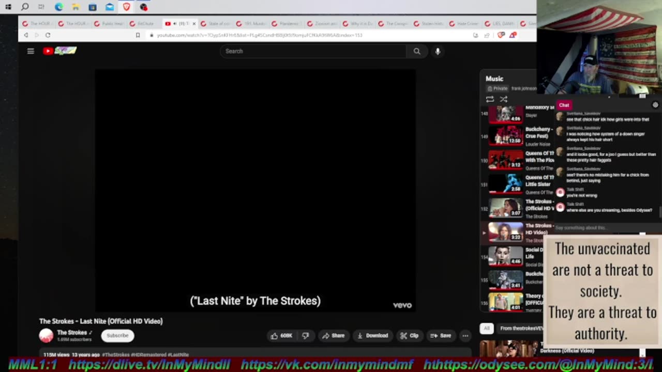Go to the YouTube home logo
This screenshot has width=662, height=372.
pyautogui.click(x=59, y=51)
